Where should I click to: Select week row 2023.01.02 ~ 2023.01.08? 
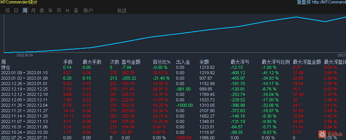173,78
